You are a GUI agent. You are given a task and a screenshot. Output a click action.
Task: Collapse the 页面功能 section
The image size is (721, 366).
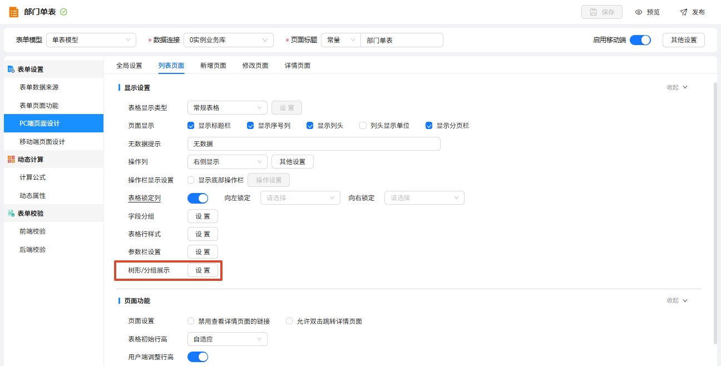point(678,300)
